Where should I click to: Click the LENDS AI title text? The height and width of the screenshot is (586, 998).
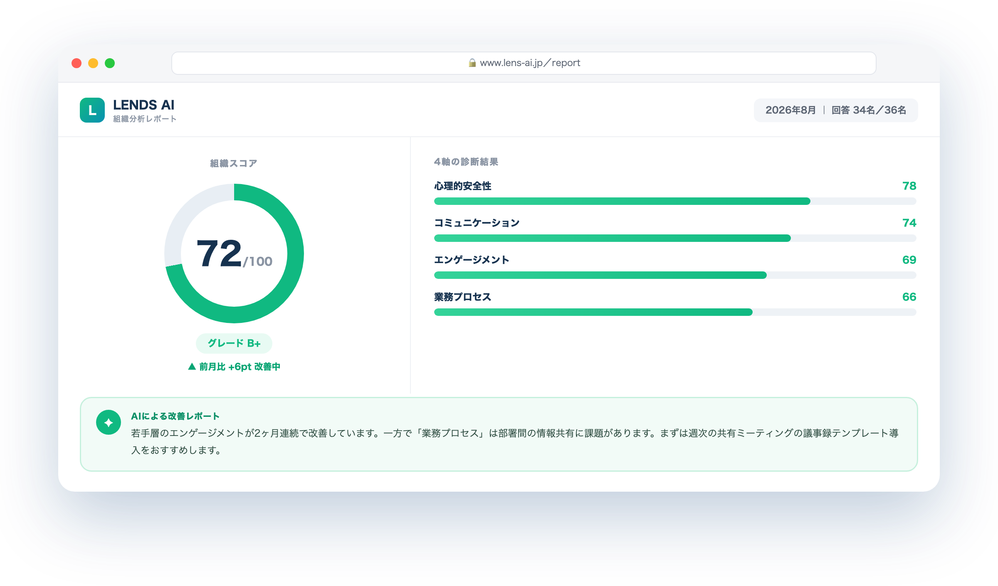pos(144,105)
